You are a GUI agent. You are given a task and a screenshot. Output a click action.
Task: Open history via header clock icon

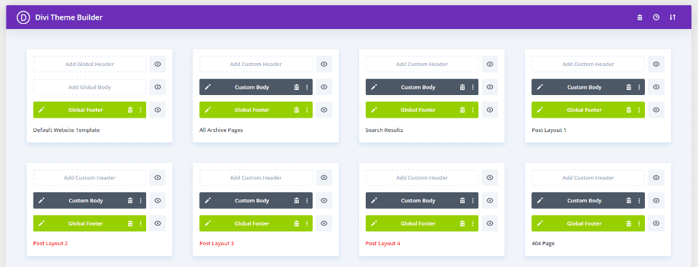[x=656, y=17]
